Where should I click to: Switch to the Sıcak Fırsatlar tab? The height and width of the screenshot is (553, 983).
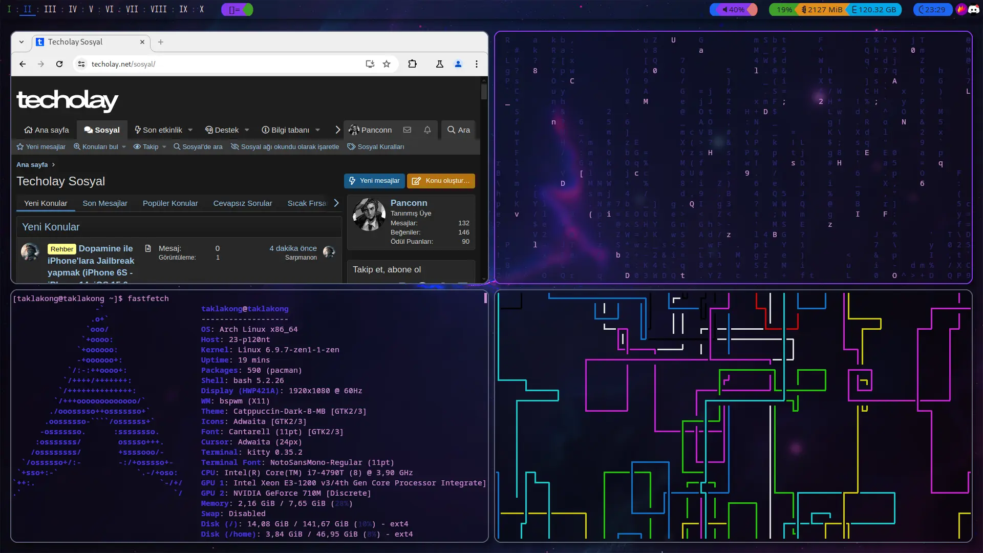307,203
